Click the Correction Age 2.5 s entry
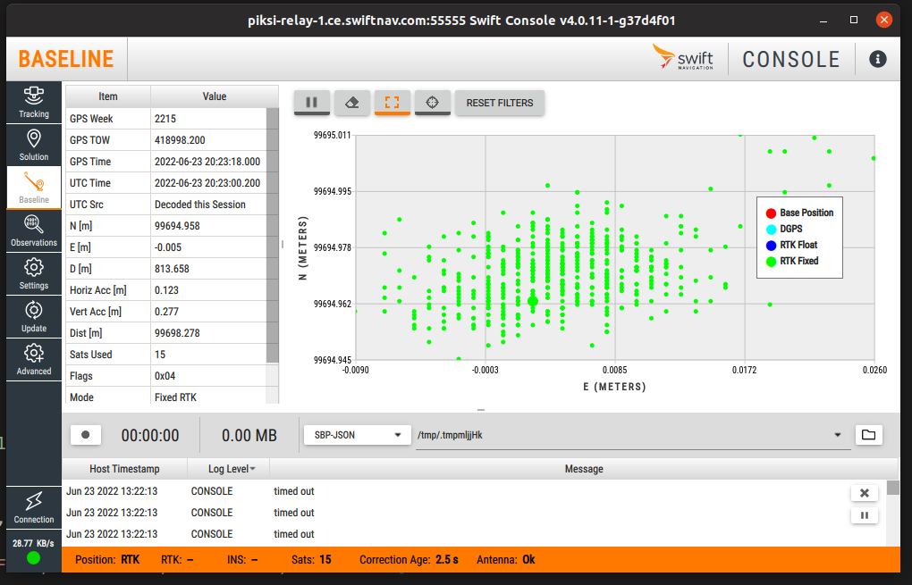Image resolution: width=912 pixels, height=585 pixels. tap(409, 560)
